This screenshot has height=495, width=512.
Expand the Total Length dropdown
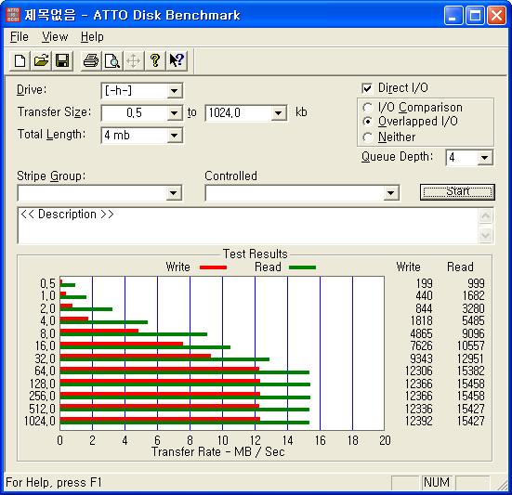175,135
